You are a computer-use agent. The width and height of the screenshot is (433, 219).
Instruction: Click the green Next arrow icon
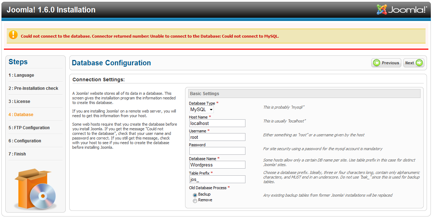pos(419,63)
